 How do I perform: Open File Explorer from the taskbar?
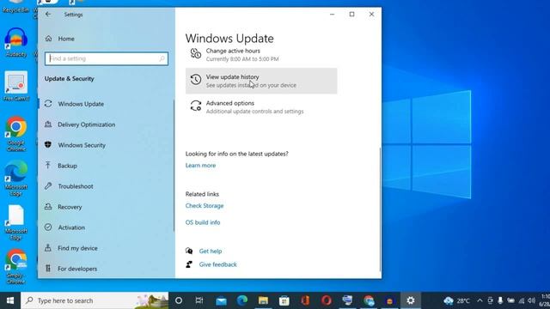[263, 300]
